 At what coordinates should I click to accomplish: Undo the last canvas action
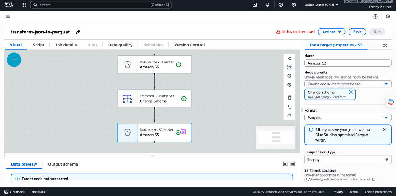pyautogui.click(x=289, y=107)
